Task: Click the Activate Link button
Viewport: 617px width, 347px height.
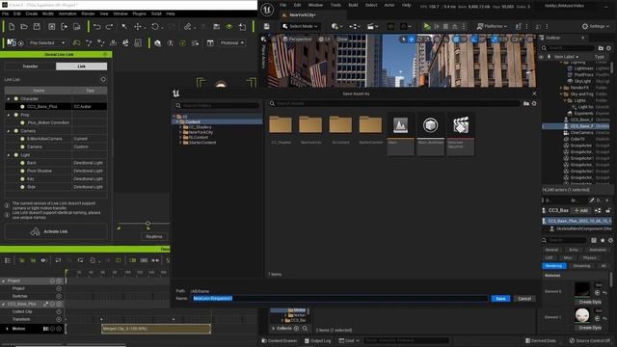Action: pyautogui.click(x=56, y=231)
